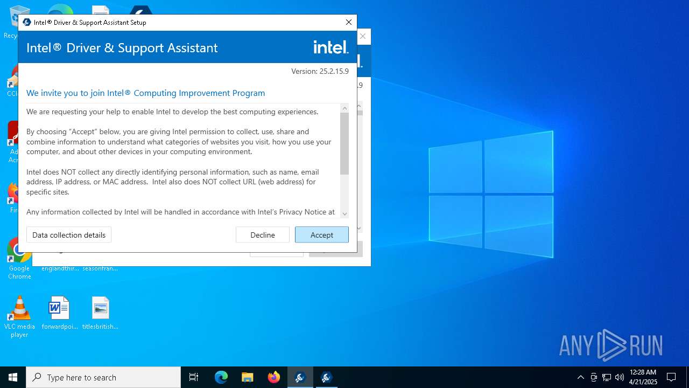Viewport: 689px width, 388px height.
Task: Accept the Computing Improvement Program invitation
Action: pyautogui.click(x=321, y=234)
